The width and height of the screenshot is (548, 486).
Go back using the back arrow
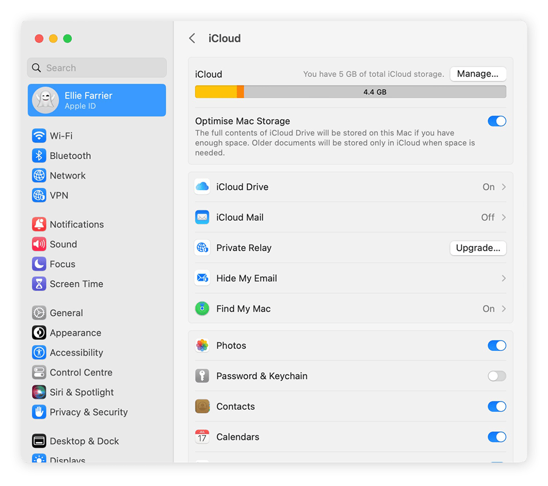pos(192,38)
